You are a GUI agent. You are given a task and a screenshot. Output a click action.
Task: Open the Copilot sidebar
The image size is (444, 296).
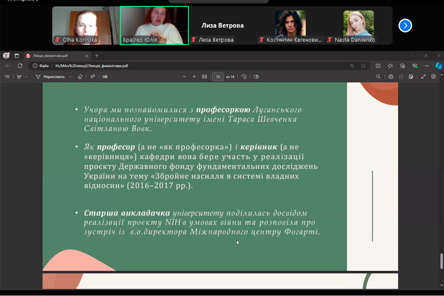(x=439, y=66)
